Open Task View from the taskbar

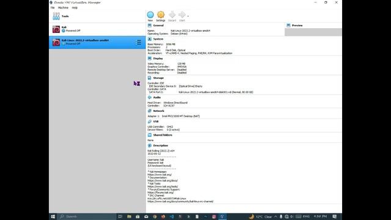tap(120, 216)
